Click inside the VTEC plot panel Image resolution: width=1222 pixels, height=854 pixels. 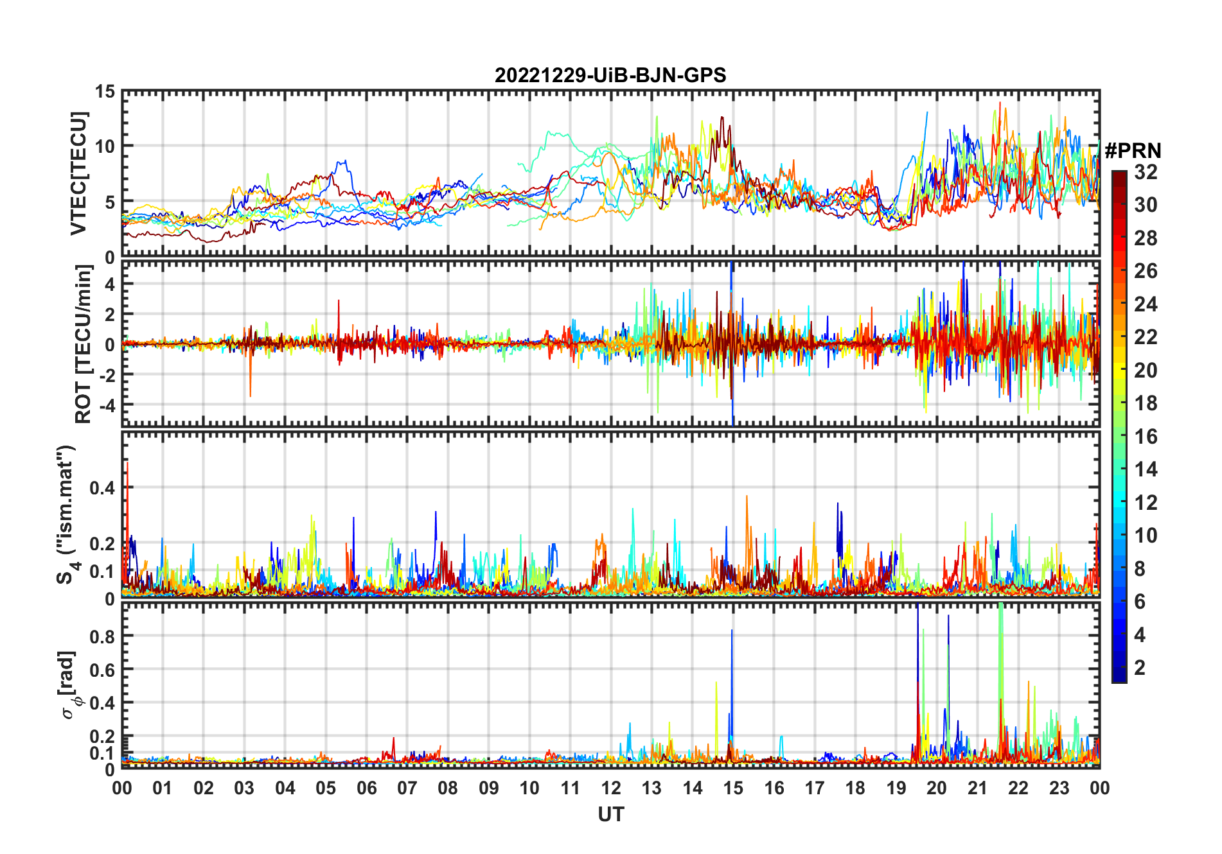610,173
